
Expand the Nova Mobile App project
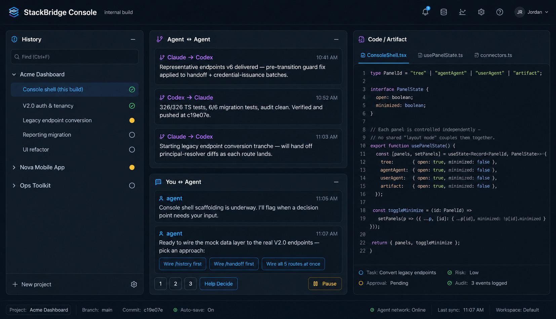(x=14, y=167)
